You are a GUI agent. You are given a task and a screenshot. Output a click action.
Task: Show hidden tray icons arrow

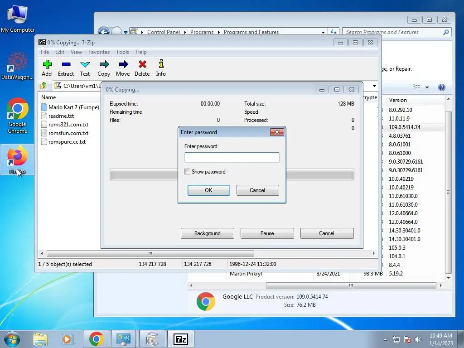click(x=385, y=340)
